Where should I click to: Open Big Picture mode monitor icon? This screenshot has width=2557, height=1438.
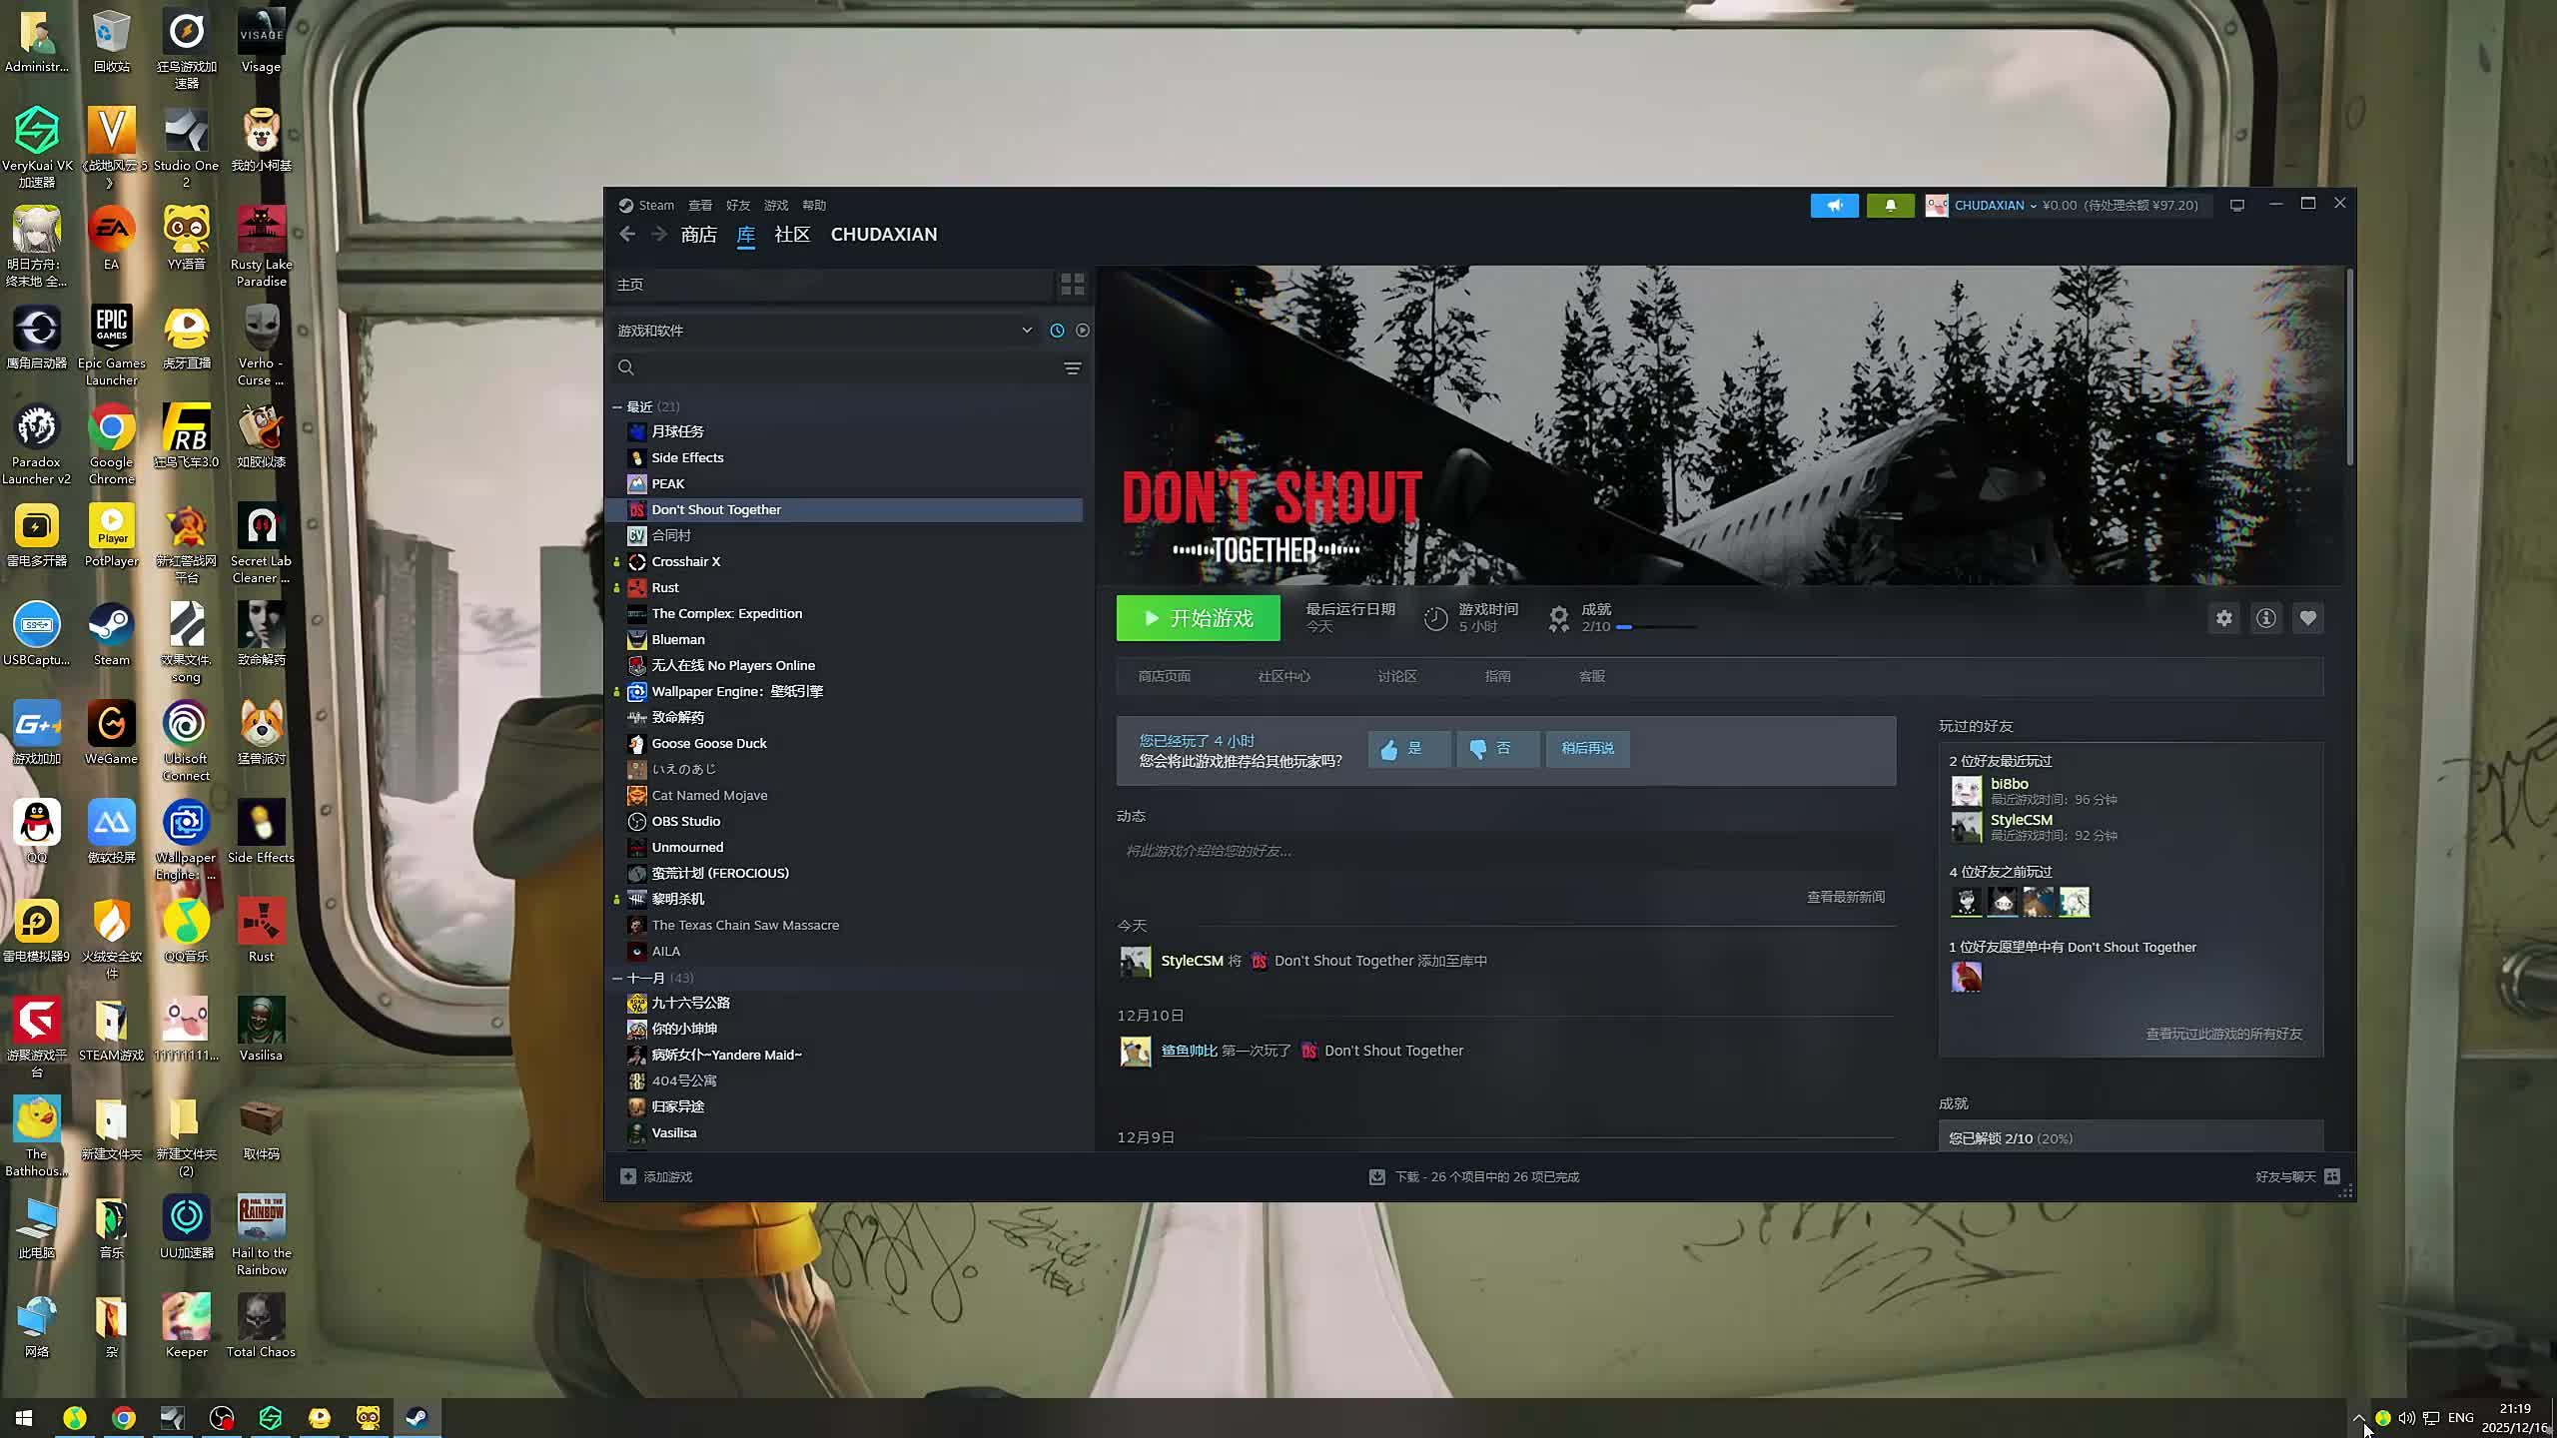[x=2237, y=205]
